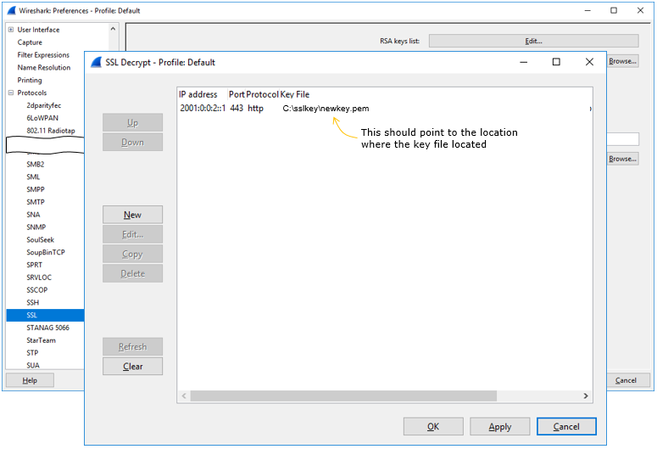This screenshot has height=449, width=657.
Task: Click the upper Browse button in Preferences
Action: tap(622, 61)
